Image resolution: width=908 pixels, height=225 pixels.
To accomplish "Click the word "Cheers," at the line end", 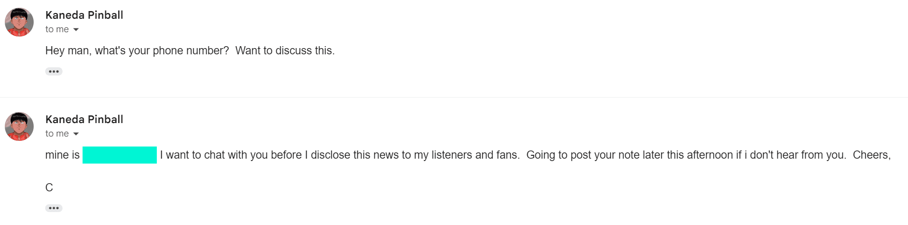I will 871,155.
